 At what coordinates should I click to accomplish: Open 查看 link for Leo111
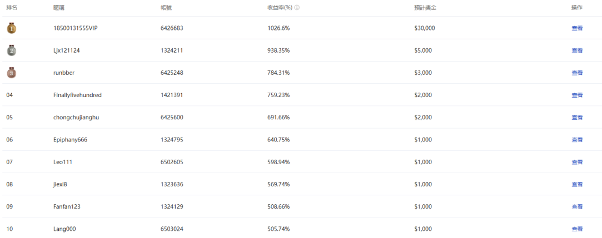(x=577, y=162)
